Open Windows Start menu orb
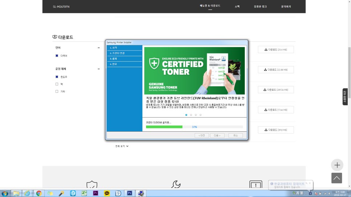The image size is (351, 197). pos(5,193)
